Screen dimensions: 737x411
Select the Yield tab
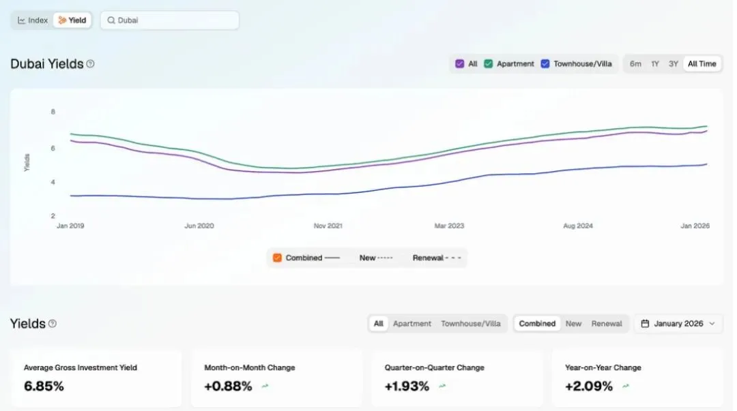coord(72,20)
